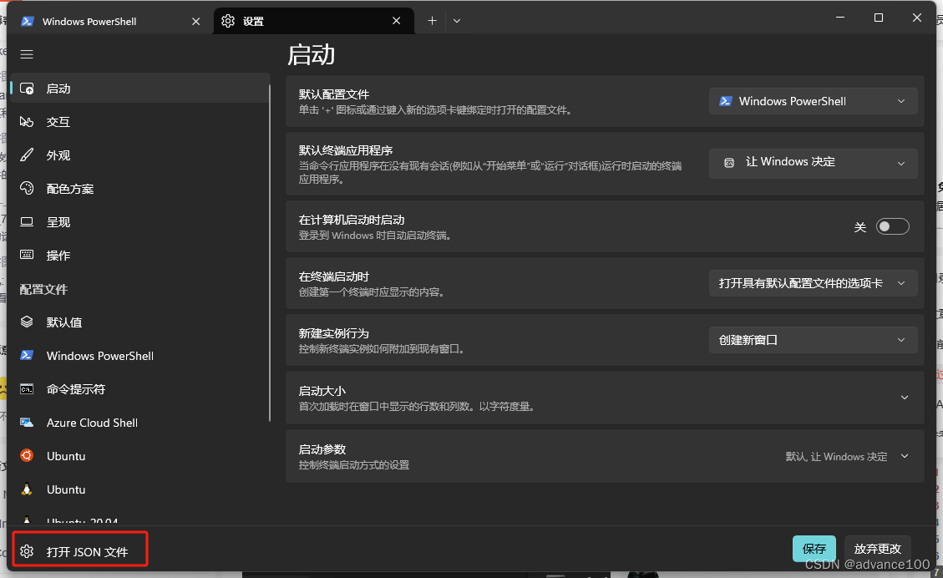Open the new tab profile dropdown arrow
Image resolution: width=943 pixels, height=578 pixels.
[457, 20]
